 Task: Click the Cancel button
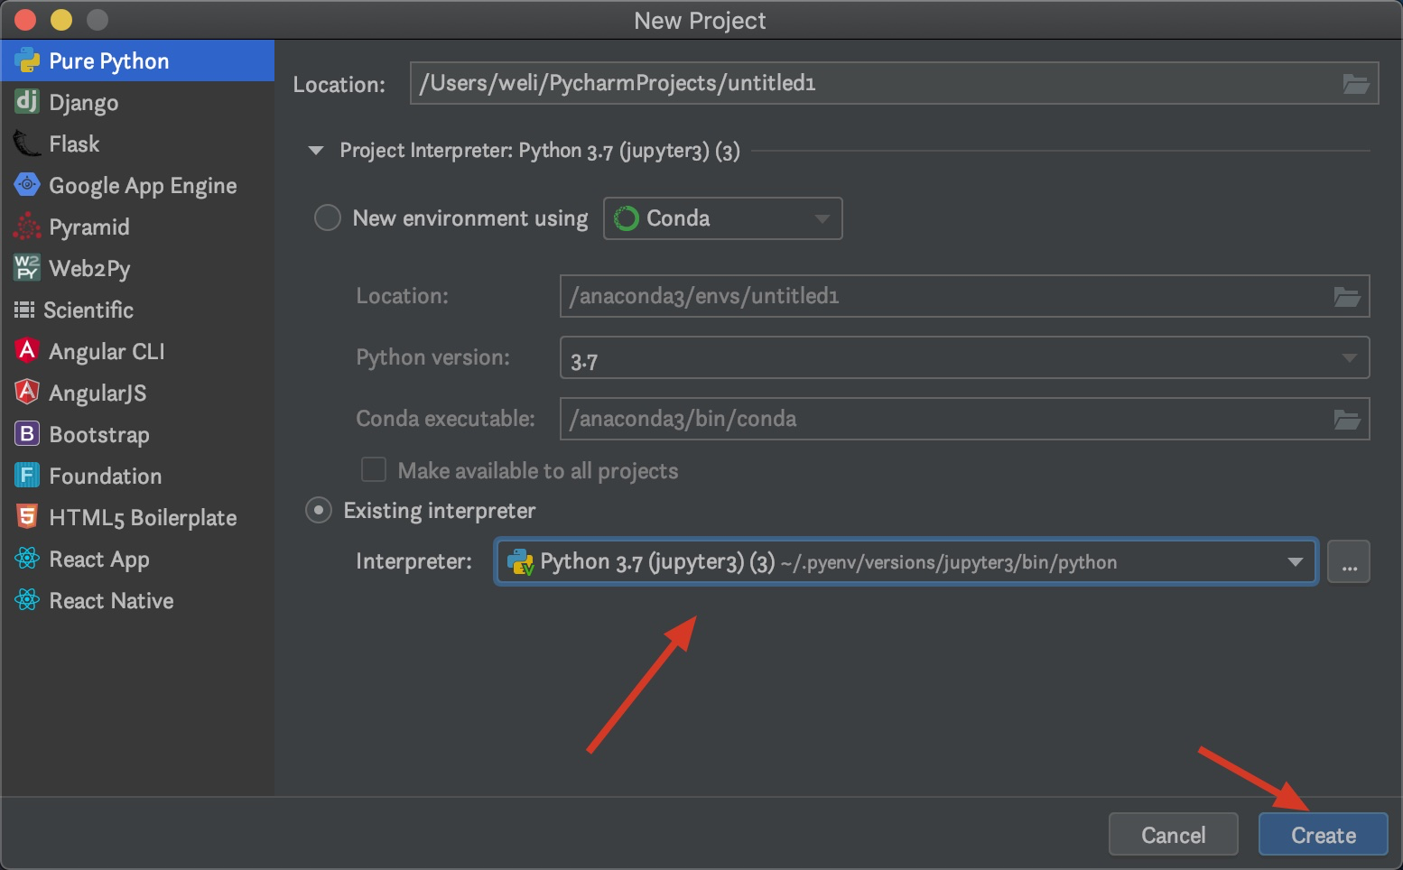tap(1173, 835)
